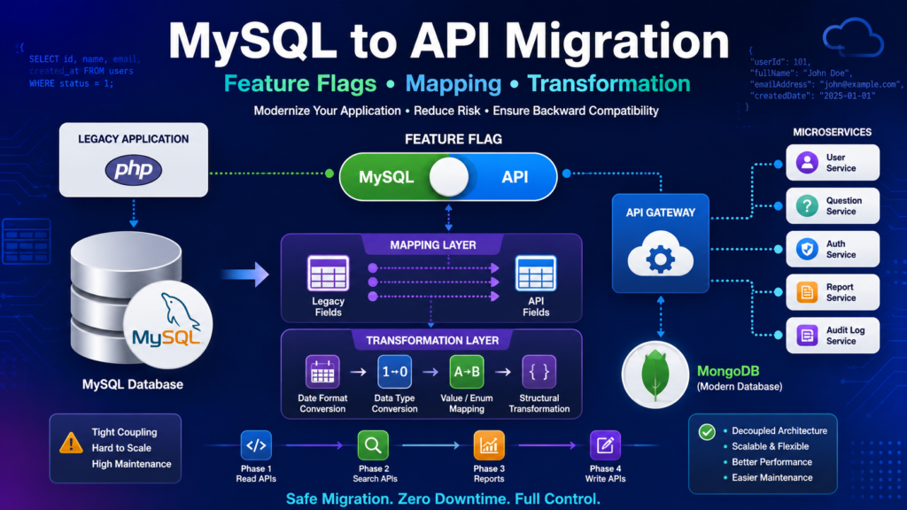Image resolution: width=907 pixels, height=510 pixels.
Task: Click the Value / Enum Mapping A→B icon
Action: [x=466, y=372]
